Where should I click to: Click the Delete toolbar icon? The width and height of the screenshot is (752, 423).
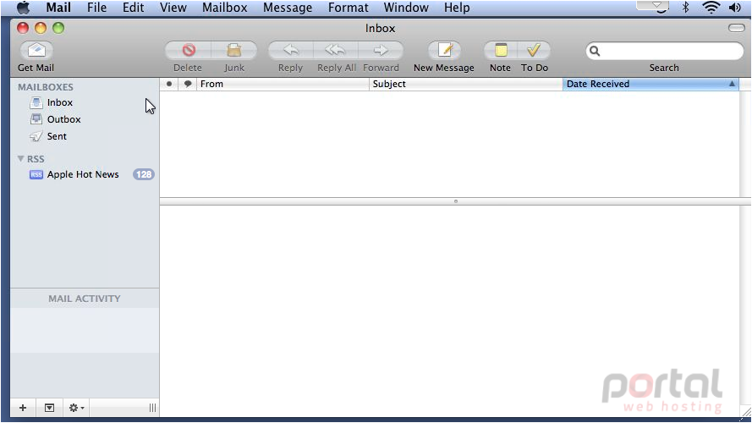pos(189,50)
